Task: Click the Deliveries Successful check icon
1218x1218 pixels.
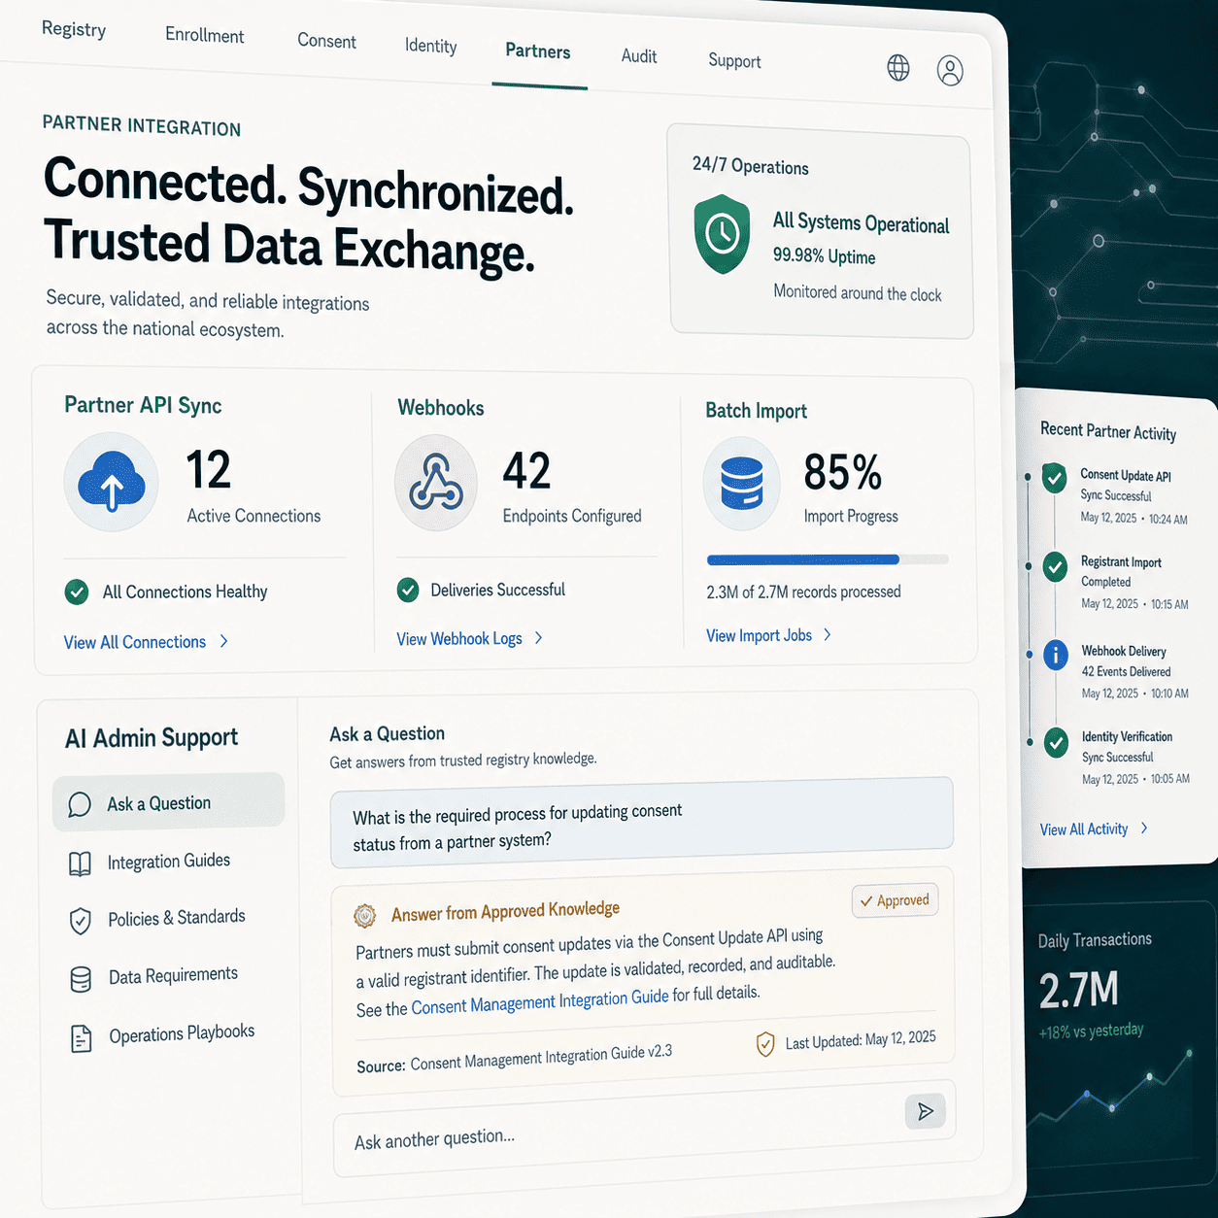Action: point(408,590)
